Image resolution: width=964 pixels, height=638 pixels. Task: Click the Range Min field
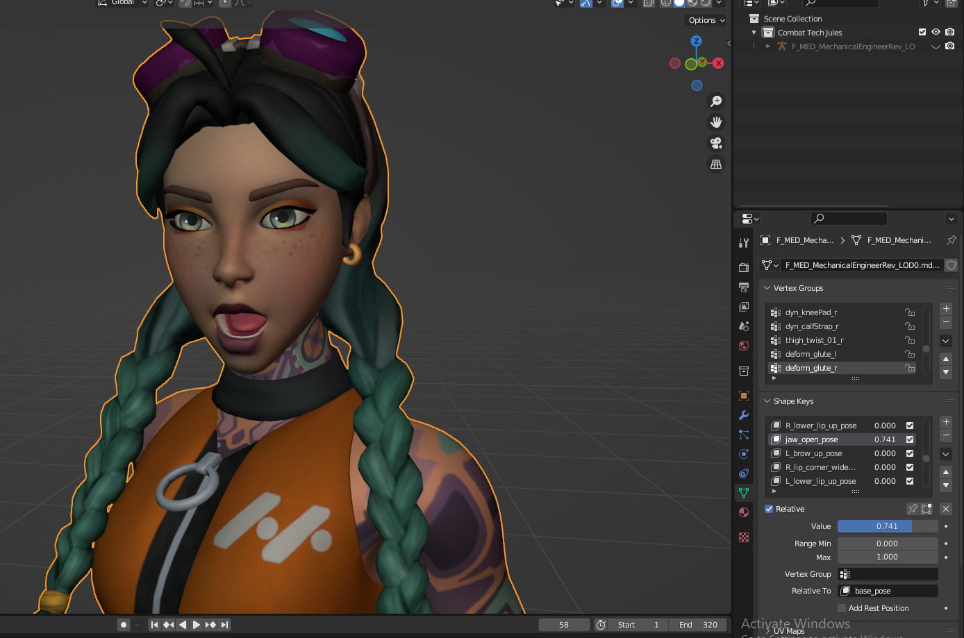click(888, 544)
